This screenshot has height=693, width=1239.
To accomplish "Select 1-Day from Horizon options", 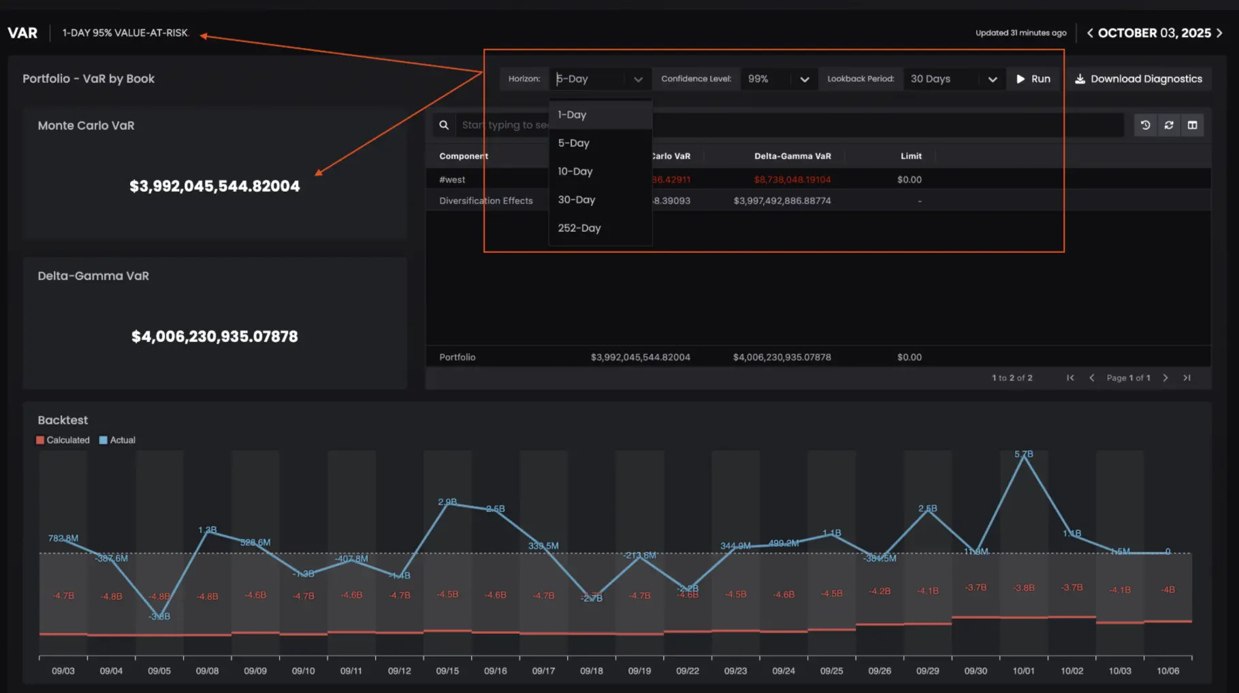I will tap(572, 115).
